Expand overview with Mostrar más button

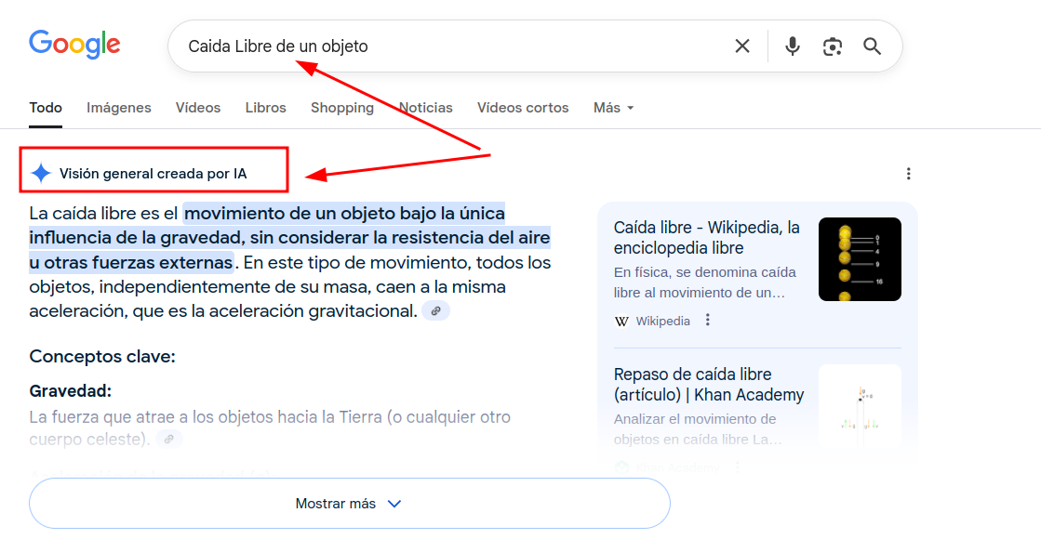[349, 503]
